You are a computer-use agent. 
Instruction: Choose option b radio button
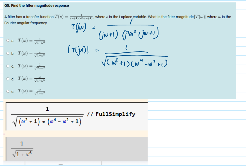point(9,53)
